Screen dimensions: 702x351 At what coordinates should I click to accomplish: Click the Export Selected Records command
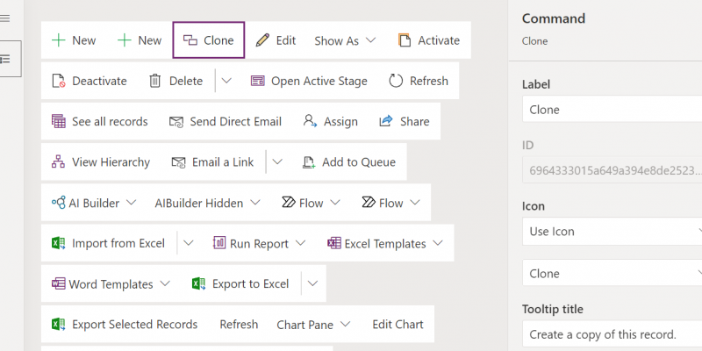(x=125, y=325)
